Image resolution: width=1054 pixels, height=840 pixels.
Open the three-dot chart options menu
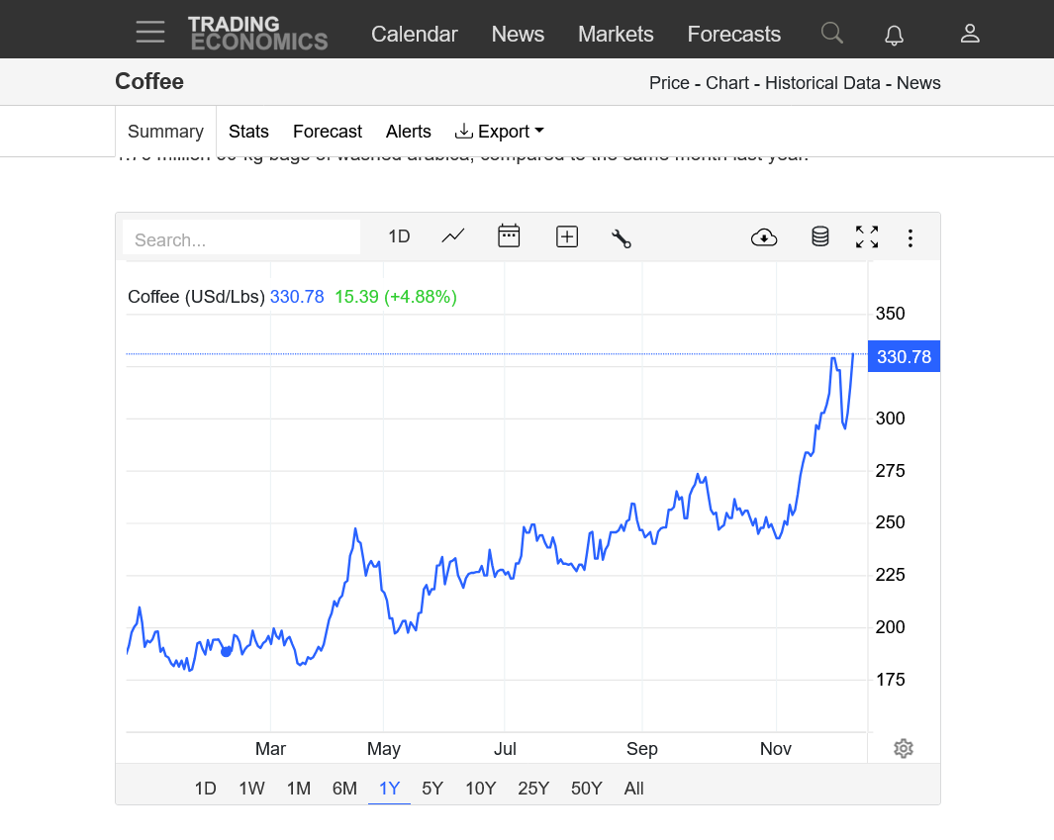click(x=910, y=237)
